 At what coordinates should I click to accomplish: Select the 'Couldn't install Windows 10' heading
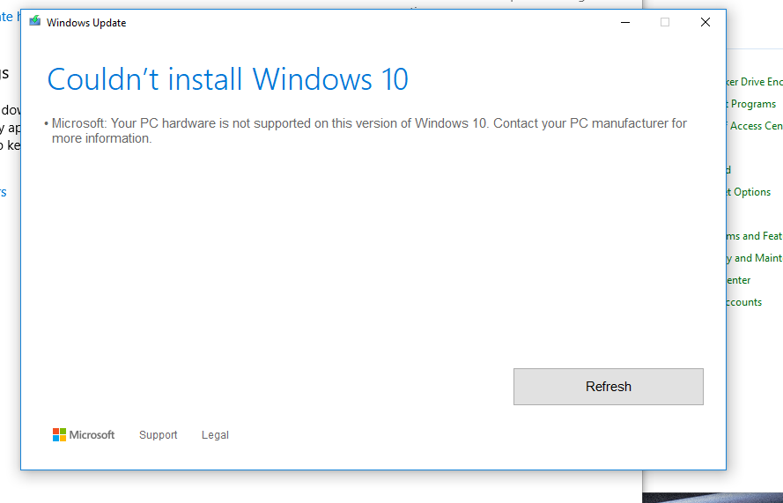[228, 79]
